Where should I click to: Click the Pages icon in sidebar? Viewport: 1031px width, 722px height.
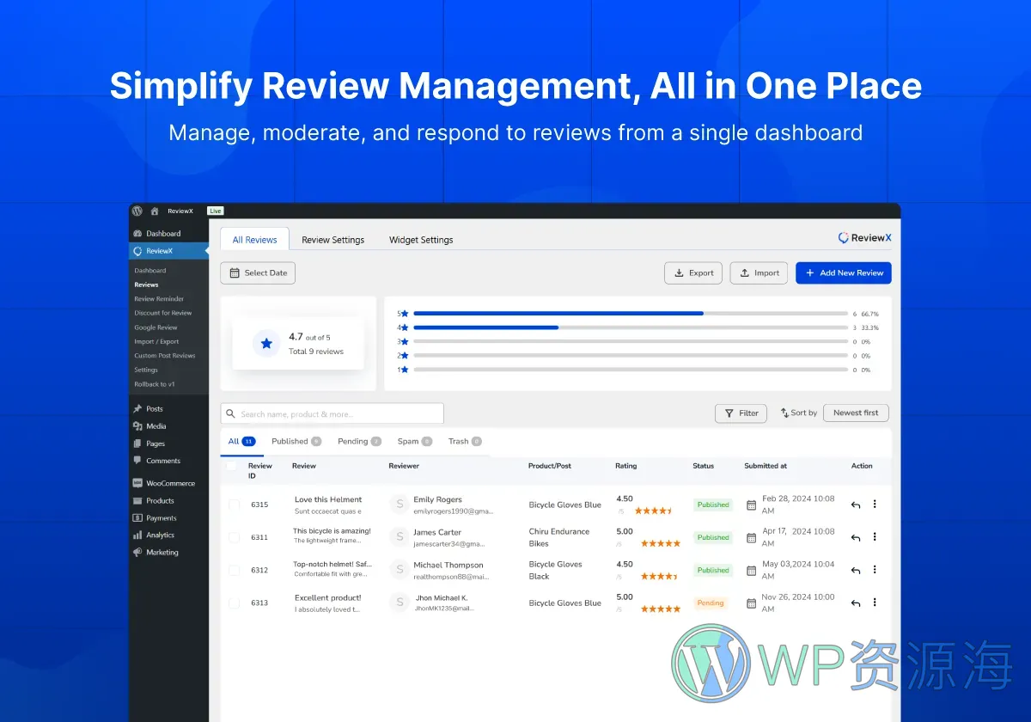(x=137, y=444)
